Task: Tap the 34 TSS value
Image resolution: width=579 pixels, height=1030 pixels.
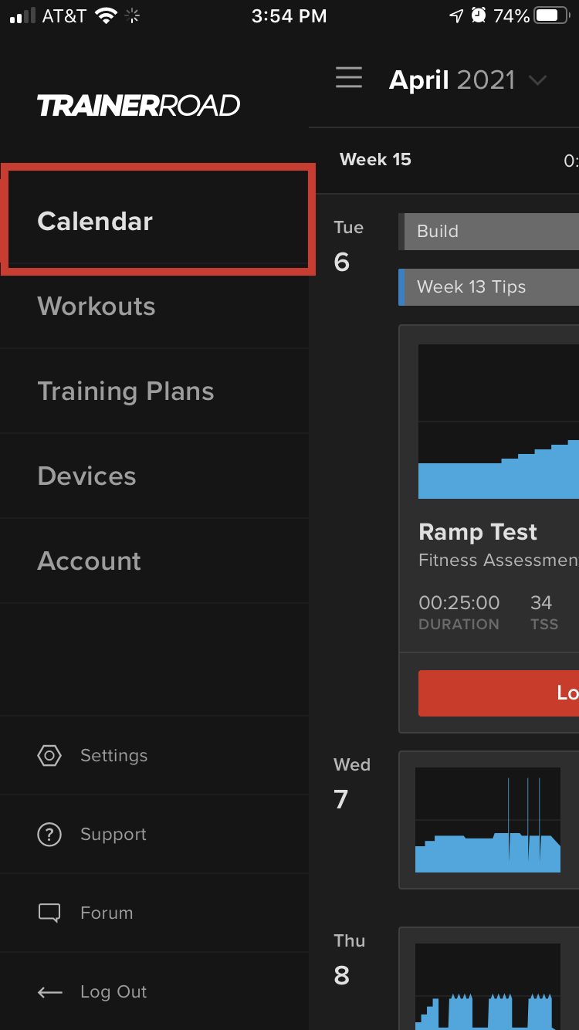Action: (541, 602)
